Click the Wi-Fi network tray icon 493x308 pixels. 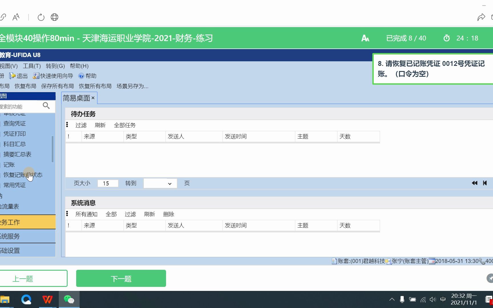[x=423, y=299]
